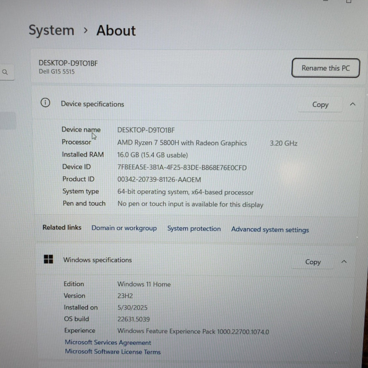Click the Installed RAM label
The width and height of the screenshot is (368, 368).
pyautogui.click(x=83, y=154)
